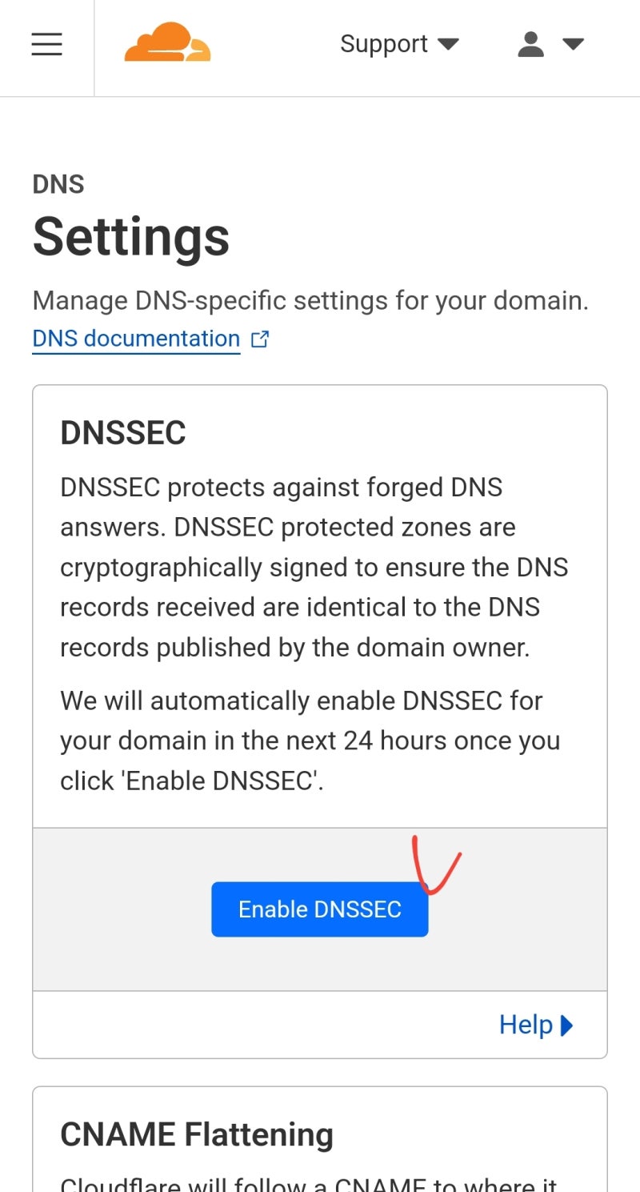Click the Settings page heading
Screen dimensions: 640x1192
point(131,237)
